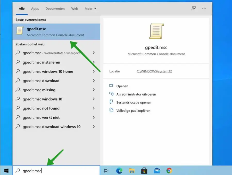Select Bestandslocatie openen

[134, 102]
